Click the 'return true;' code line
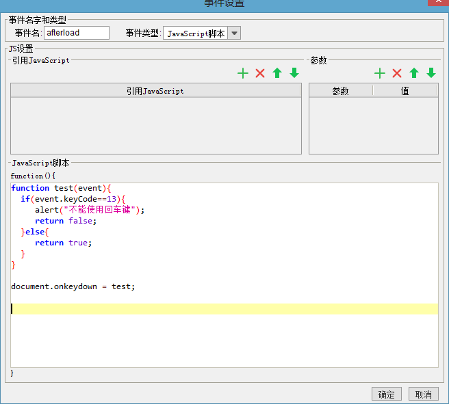 [63, 243]
